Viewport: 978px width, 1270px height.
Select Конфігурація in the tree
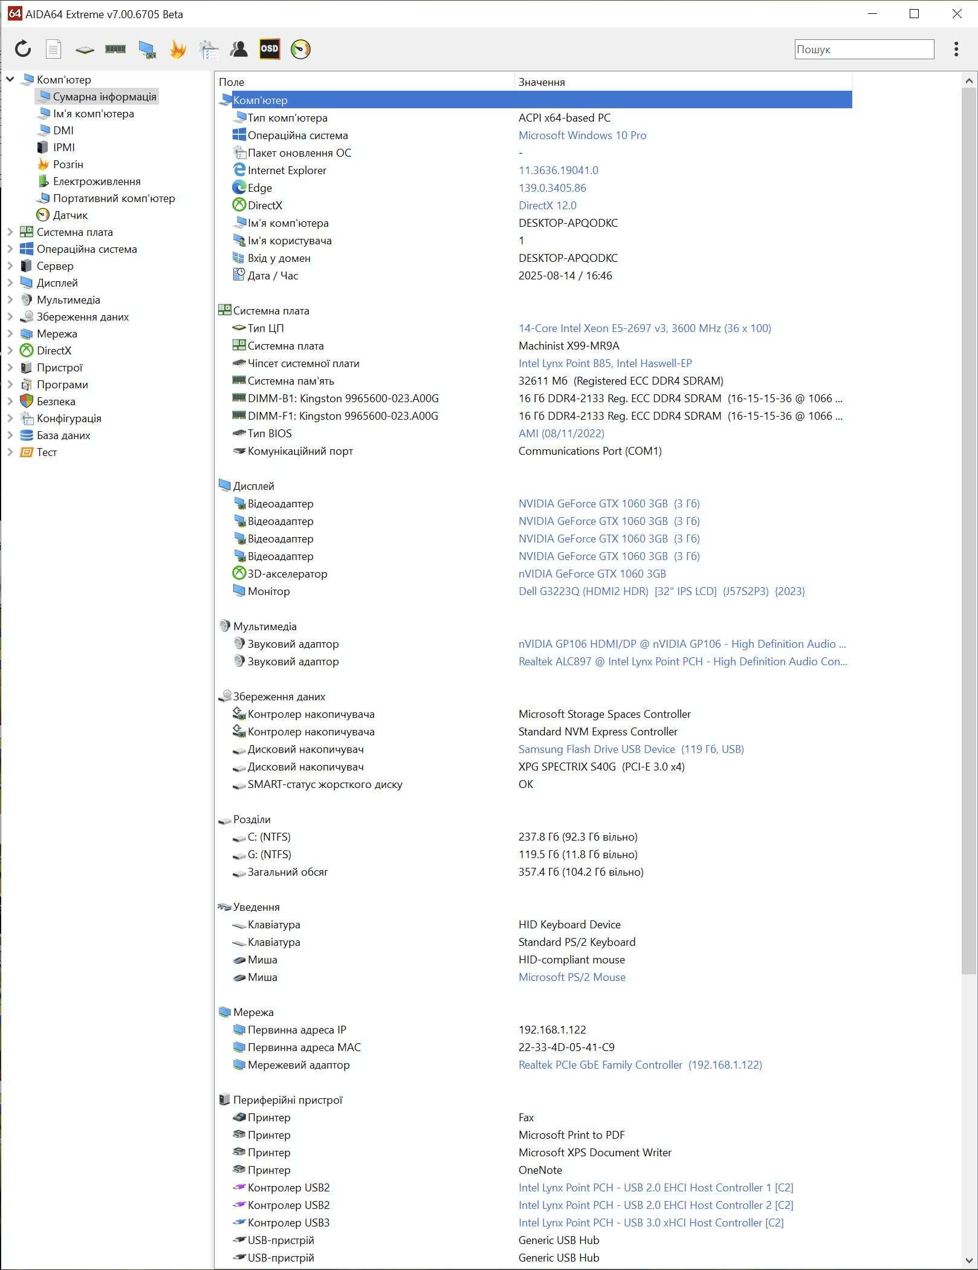[x=69, y=418]
